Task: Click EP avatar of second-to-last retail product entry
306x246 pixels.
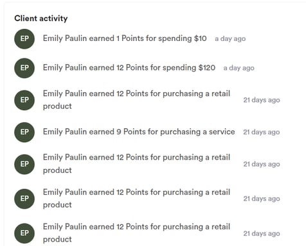Action: [x=24, y=199]
